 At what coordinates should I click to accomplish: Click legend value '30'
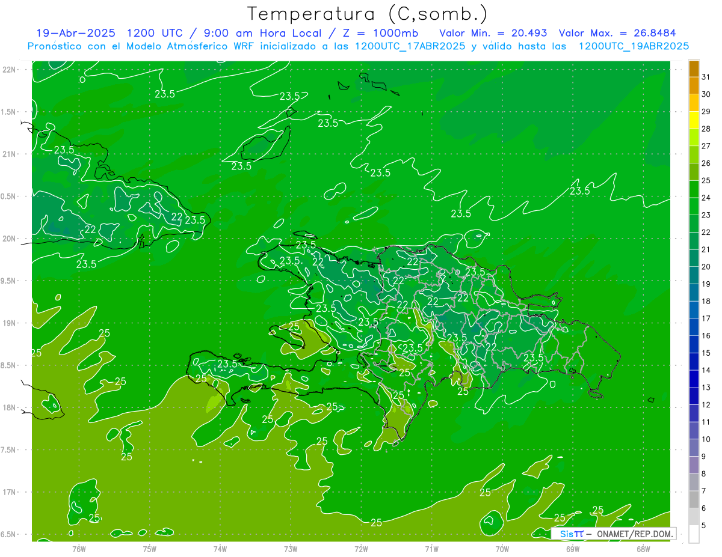(706, 94)
